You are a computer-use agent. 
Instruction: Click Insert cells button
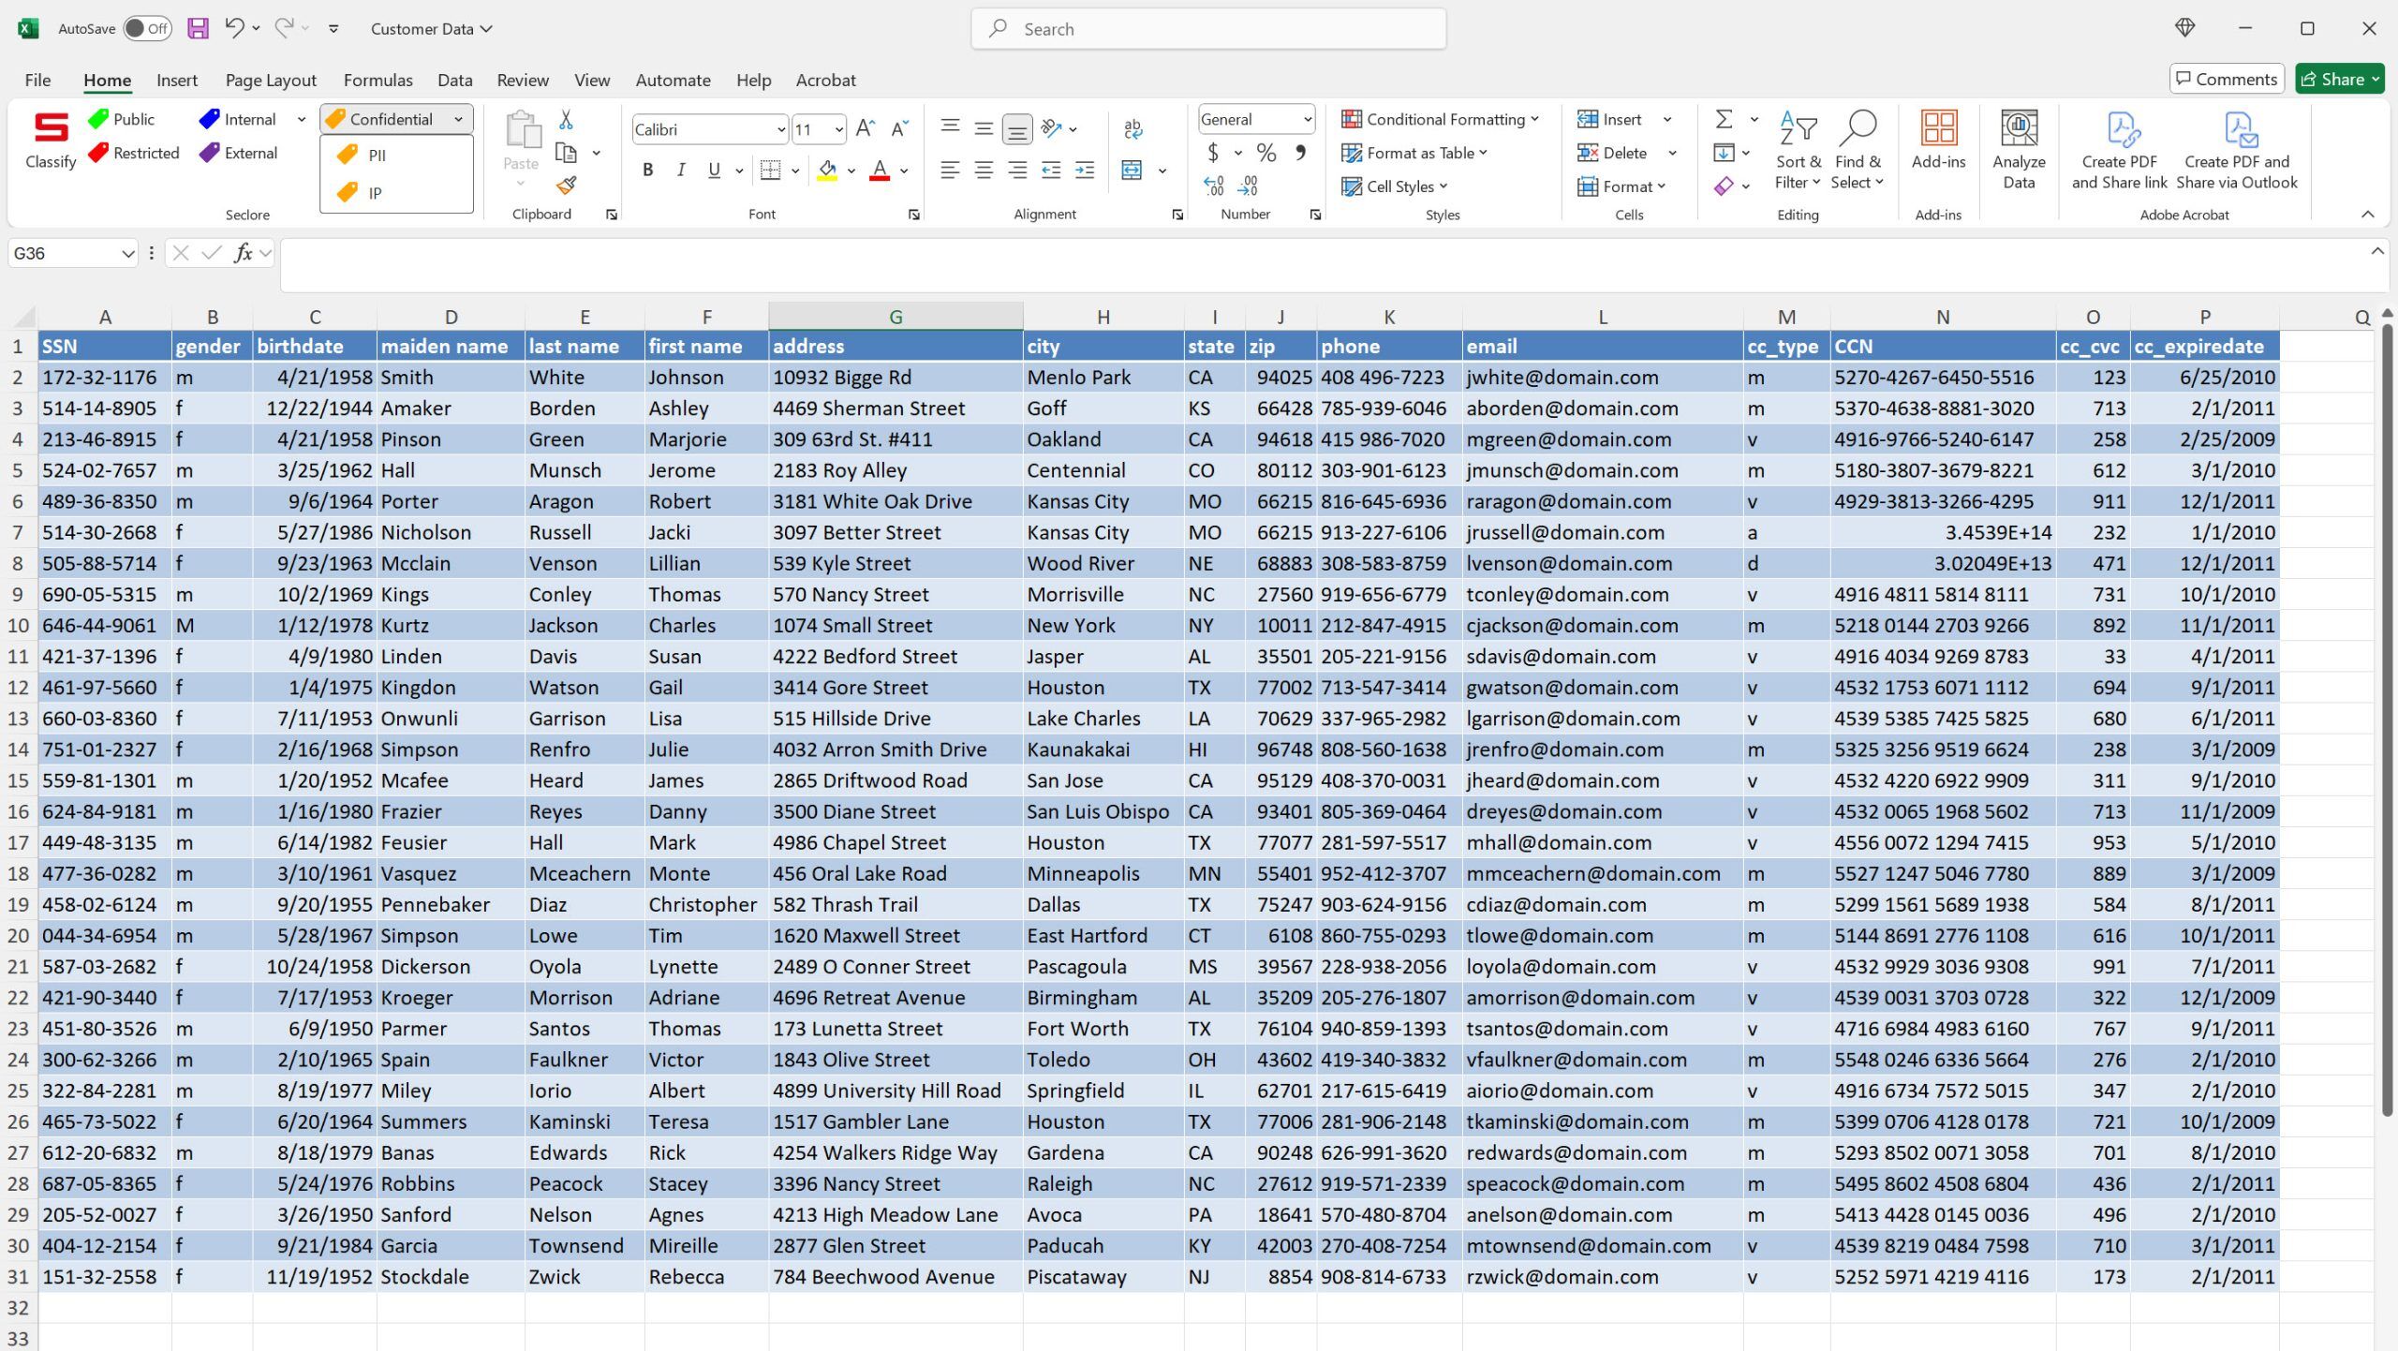(1609, 119)
